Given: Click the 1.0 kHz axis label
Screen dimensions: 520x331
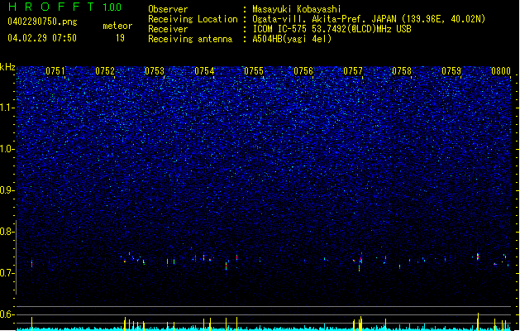Looking at the screenshot, I should pyautogui.click(x=7, y=149).
